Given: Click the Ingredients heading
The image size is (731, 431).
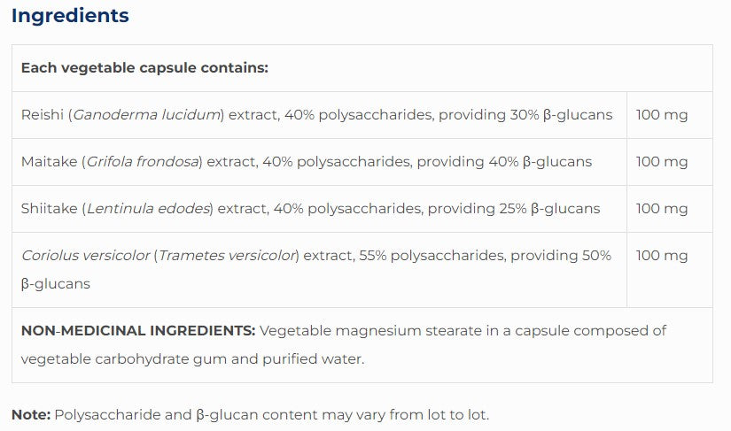Looking at the screenshot, I should 70,16.
